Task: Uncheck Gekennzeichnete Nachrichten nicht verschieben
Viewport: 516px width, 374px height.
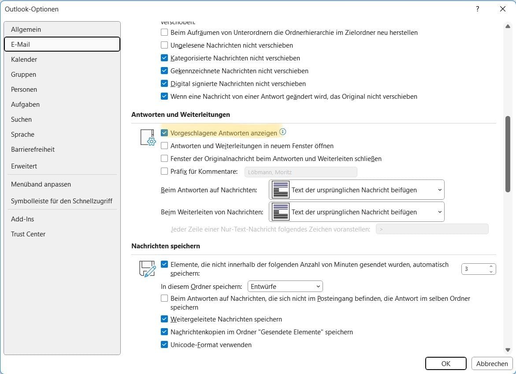Action: pyautogui.click(x=164, y=71)
